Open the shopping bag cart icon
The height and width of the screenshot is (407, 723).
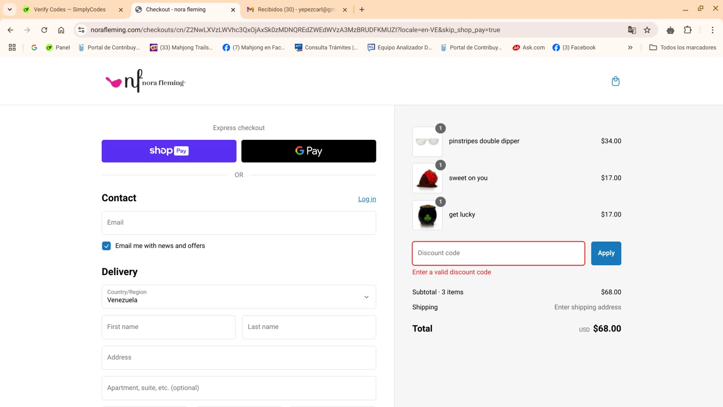(x=616, y=81)
